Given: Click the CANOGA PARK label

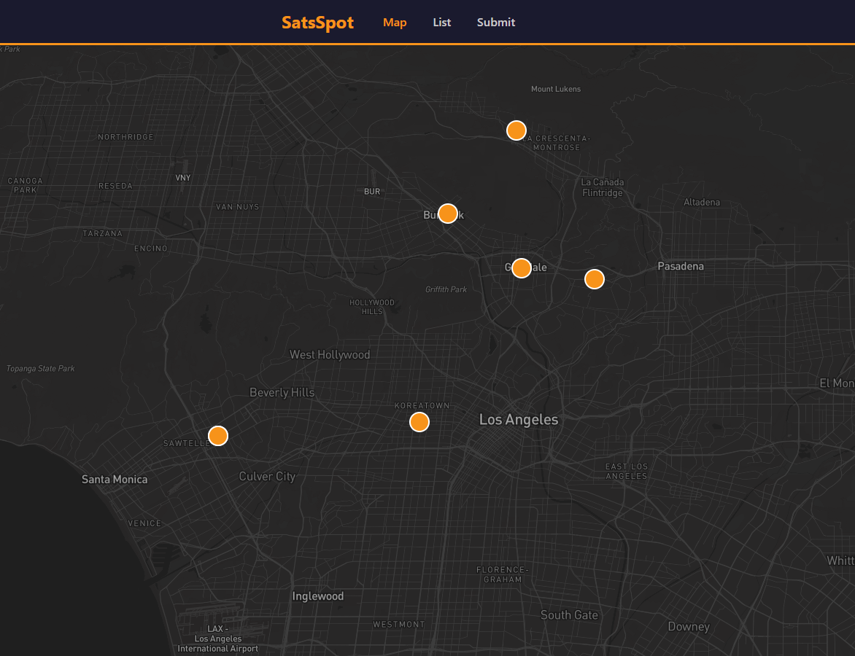Looking at the screenshot, I should (x=25, y=185).
